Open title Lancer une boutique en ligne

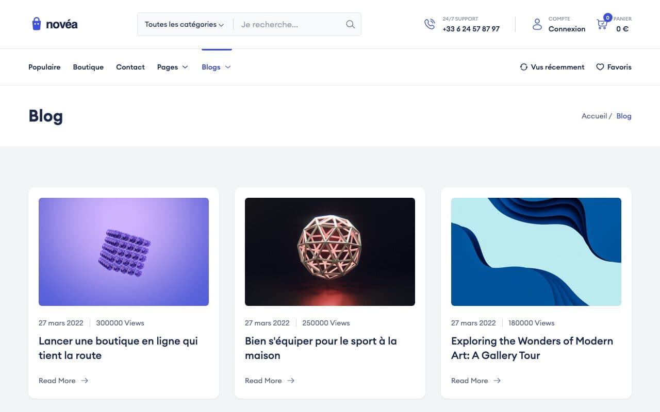[x=118, y=348]
